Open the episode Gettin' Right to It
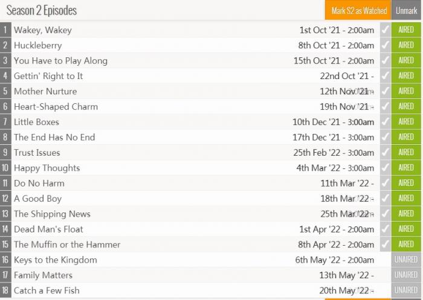This screenshot has height=300, width=423. (x=48, y=76)
